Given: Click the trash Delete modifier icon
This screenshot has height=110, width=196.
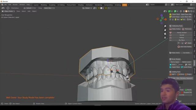Looking at the screenshot, I should pyautogui.click(x=189, y=20).
